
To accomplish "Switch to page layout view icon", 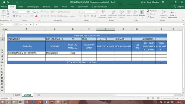I will (153, 98).
